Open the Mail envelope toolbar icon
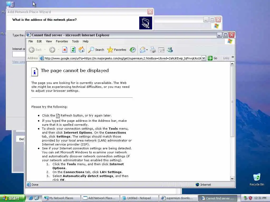This screenshot has height=202, width=270. click(142, 50)
